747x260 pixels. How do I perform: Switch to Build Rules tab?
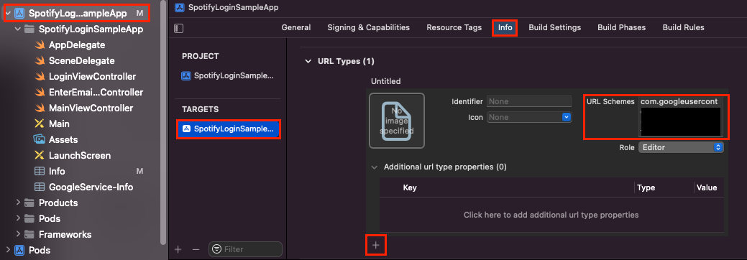tap(683, 27)
